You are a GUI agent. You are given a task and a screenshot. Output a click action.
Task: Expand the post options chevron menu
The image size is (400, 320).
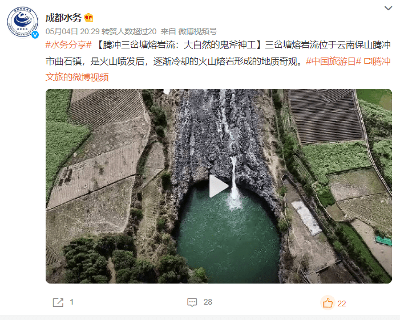click(388, 8)
